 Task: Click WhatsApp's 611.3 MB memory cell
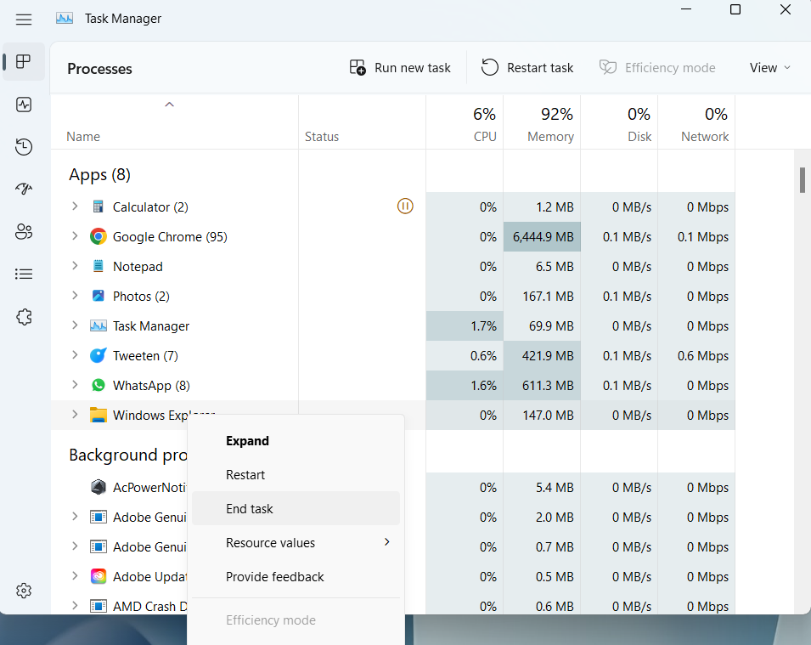click(x=542, y=386)
